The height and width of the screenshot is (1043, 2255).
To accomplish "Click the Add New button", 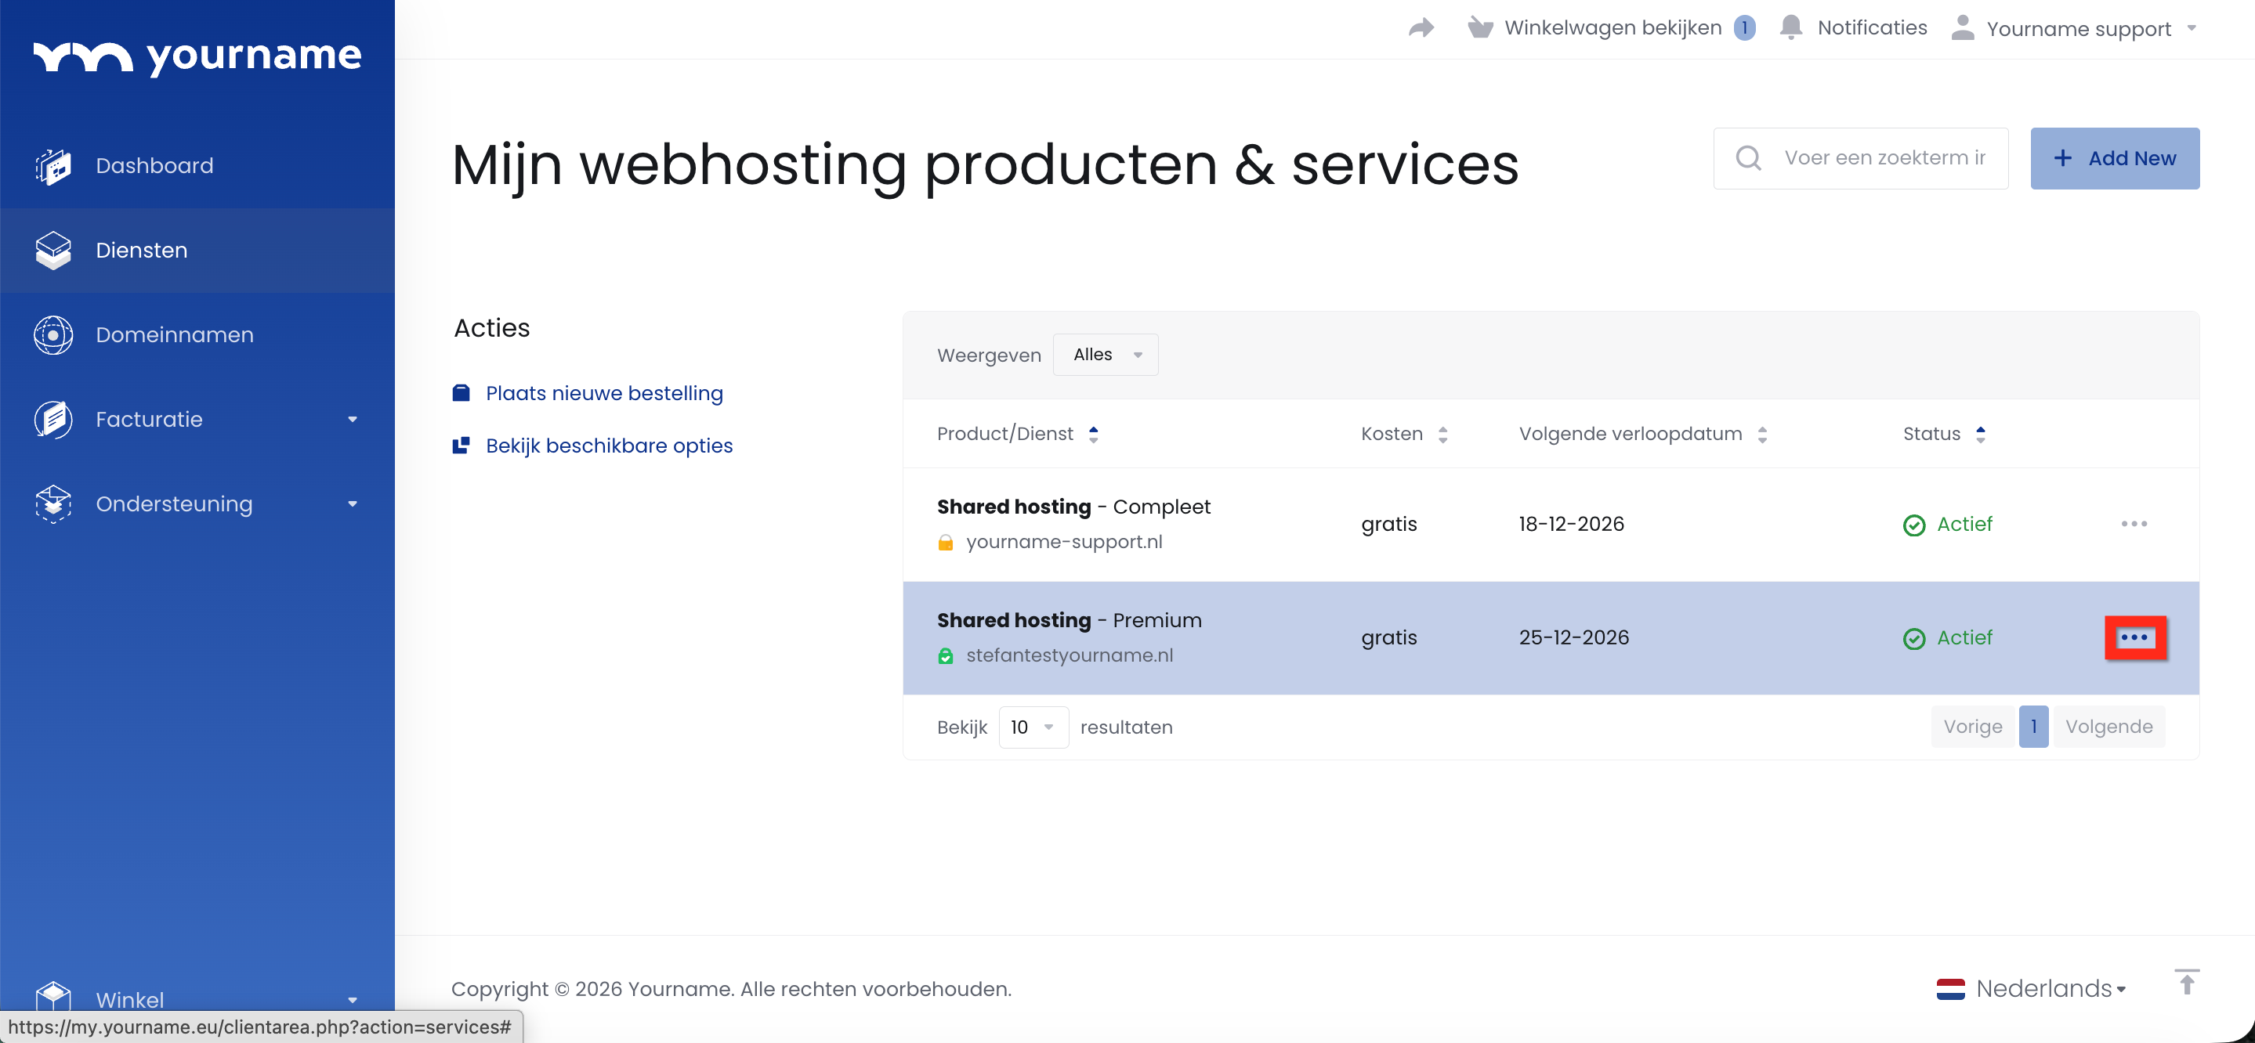I will [2114, 158].
